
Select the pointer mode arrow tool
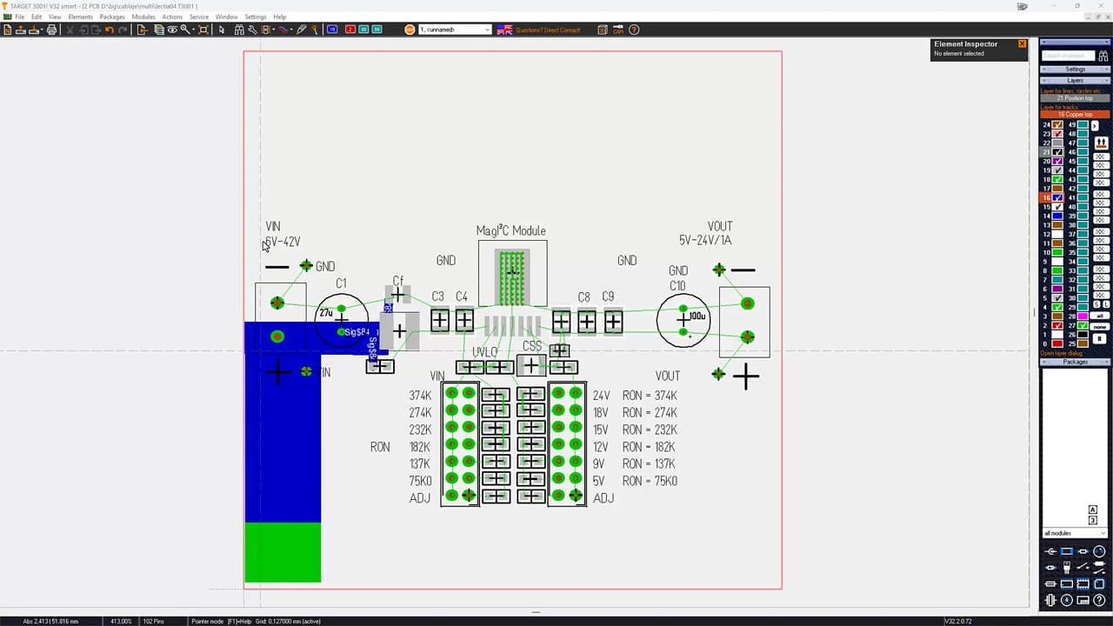click(x=222, y=30)
